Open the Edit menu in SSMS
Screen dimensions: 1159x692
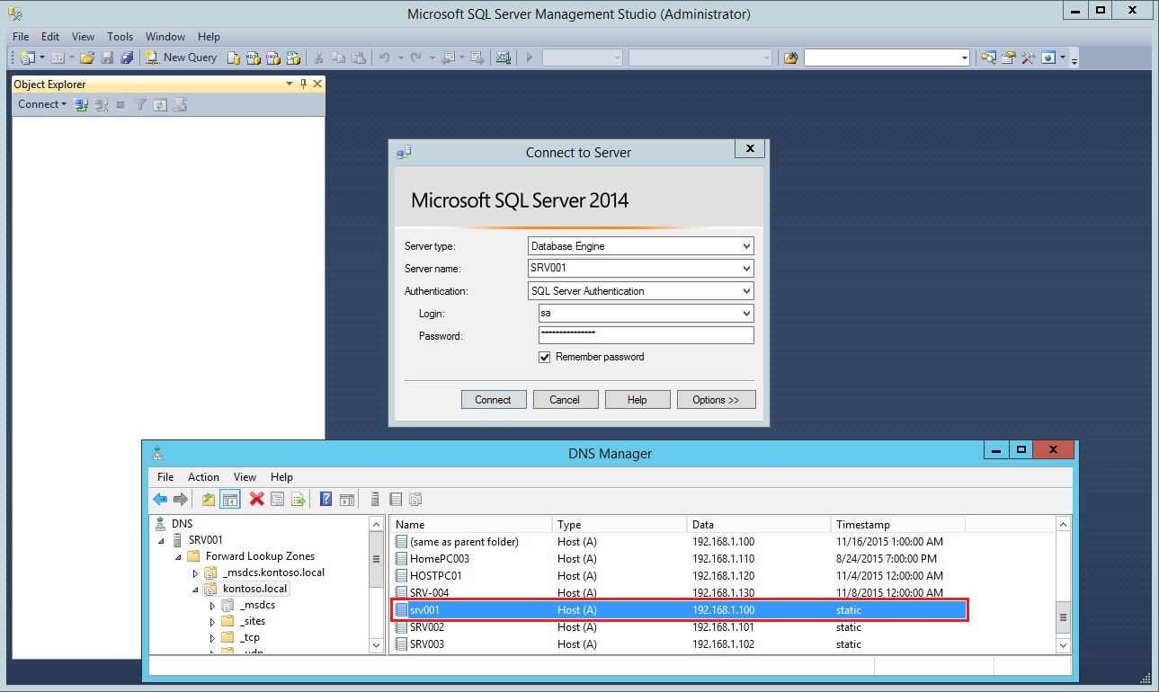point(50,37)
